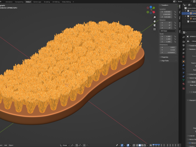
Task: Open the orange Object properties tab icon
Action: [x=184, y=62]
